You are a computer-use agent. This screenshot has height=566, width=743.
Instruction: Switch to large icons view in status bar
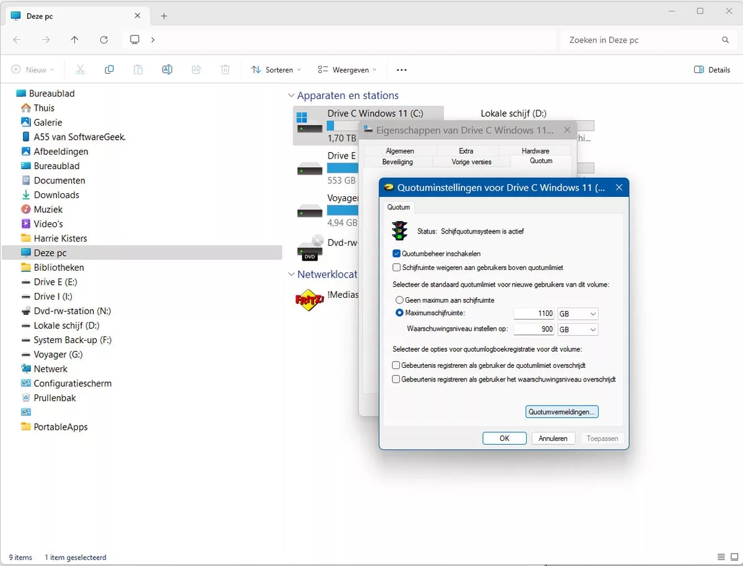click(x=734, y=557)
